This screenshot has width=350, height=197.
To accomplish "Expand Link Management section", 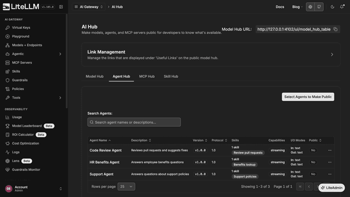I will (332, 55).
